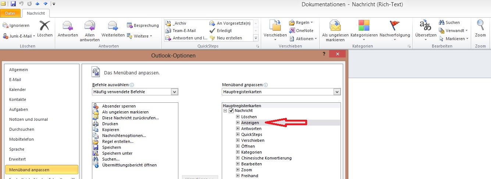Click the Kategorisieren colored squares icon
This screenshot has width=491, height=179.
coord(364,25)
